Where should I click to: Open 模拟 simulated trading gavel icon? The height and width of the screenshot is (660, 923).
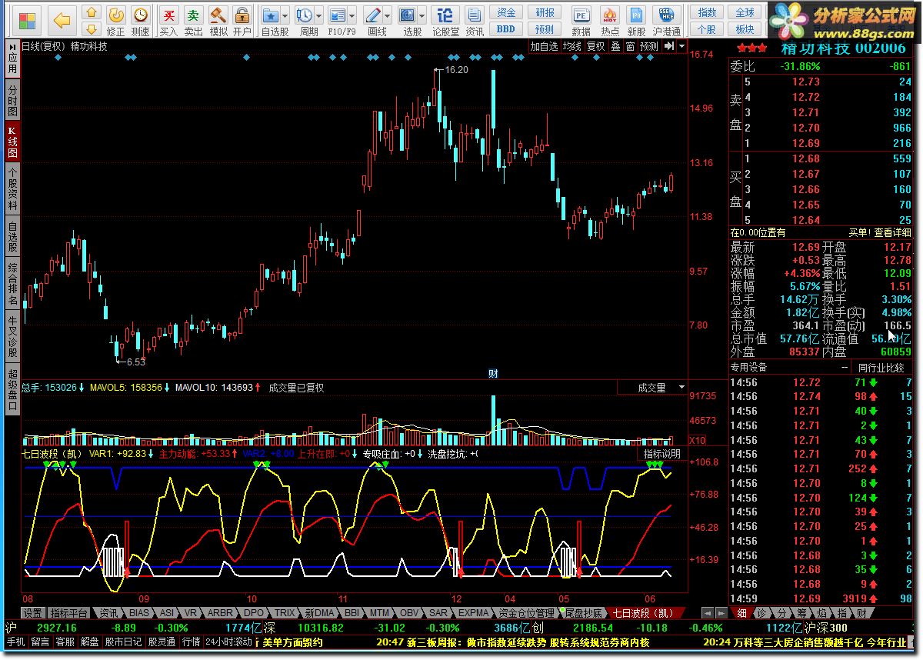click(x=218, y=21)
